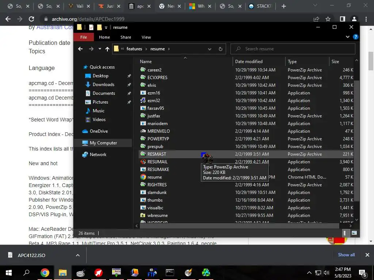Image resolution: width=374 pixels, height=280 pixels.
Task: Click the Explorer back arrow
Action: 80,49
